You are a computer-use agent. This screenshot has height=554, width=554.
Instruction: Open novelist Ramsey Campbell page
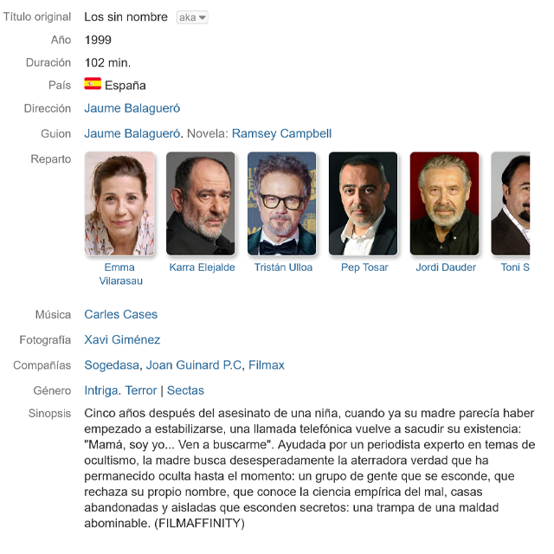(x=281, y=133)
